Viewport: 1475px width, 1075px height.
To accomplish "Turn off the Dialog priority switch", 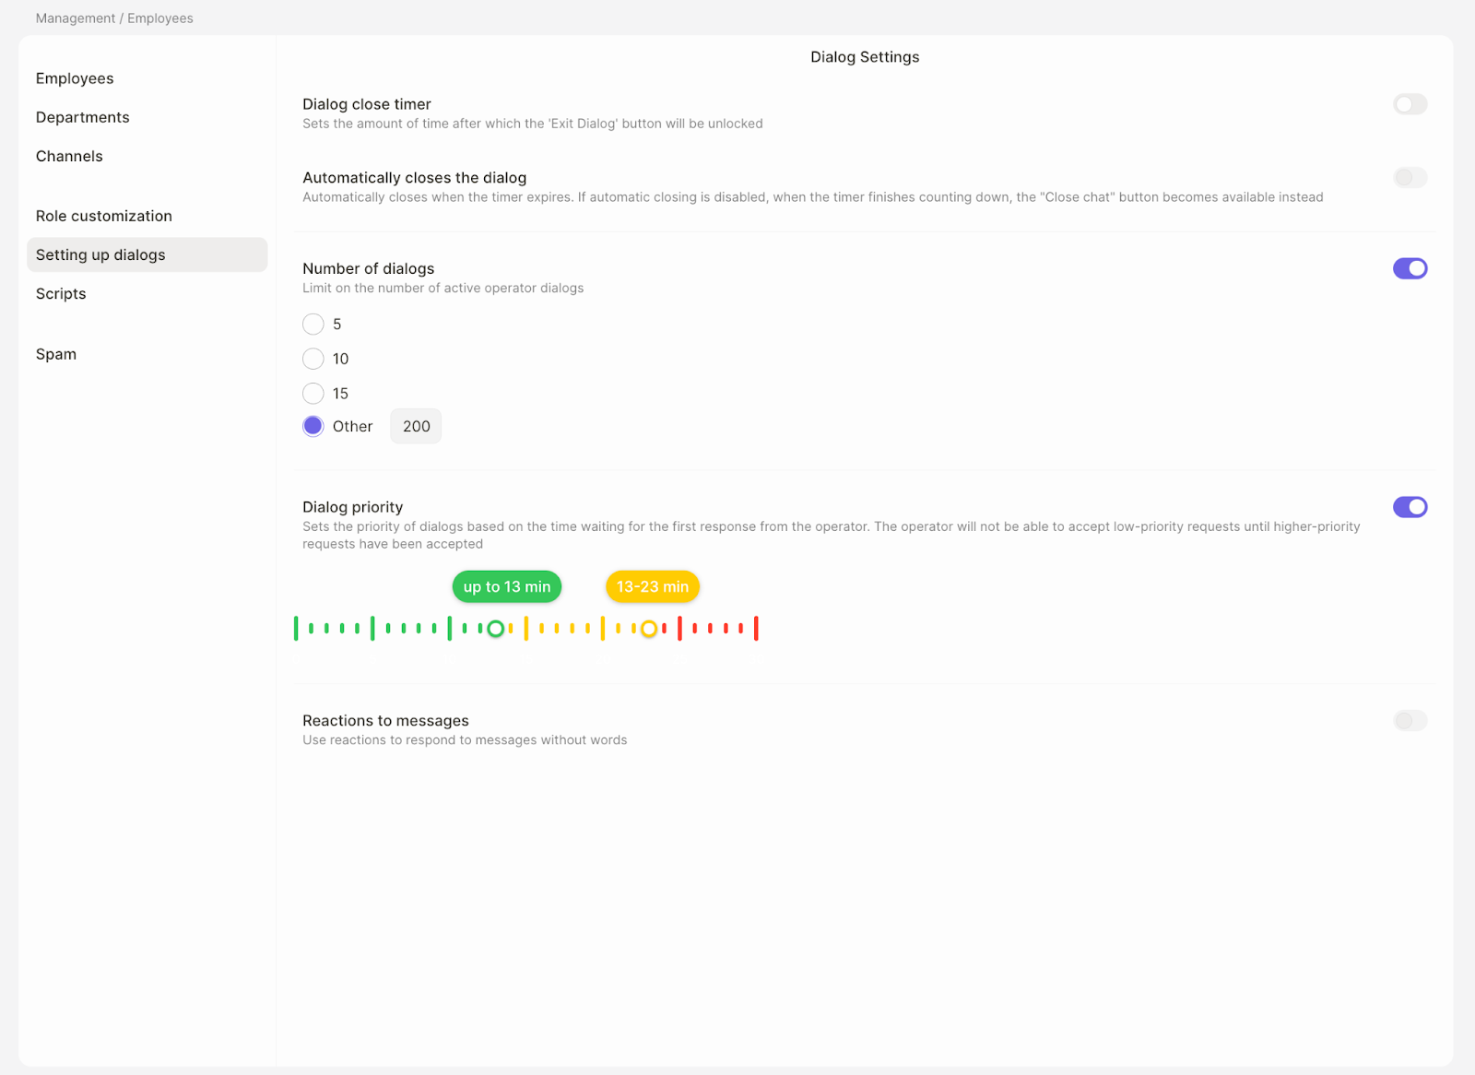I will (1410, 507).
